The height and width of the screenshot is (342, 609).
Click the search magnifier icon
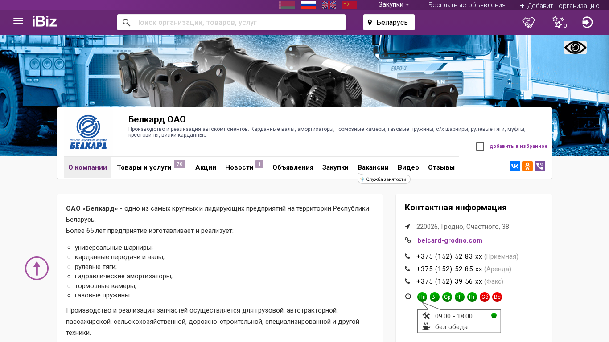(126, 22)
